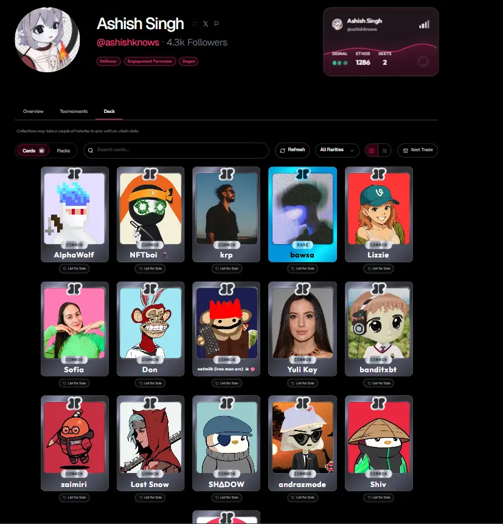The image size is (503, 524).
Task: Click the Degen tag badge
Action: point(189,61)
